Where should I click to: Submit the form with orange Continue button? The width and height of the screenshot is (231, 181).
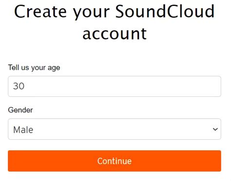[115, 161]
